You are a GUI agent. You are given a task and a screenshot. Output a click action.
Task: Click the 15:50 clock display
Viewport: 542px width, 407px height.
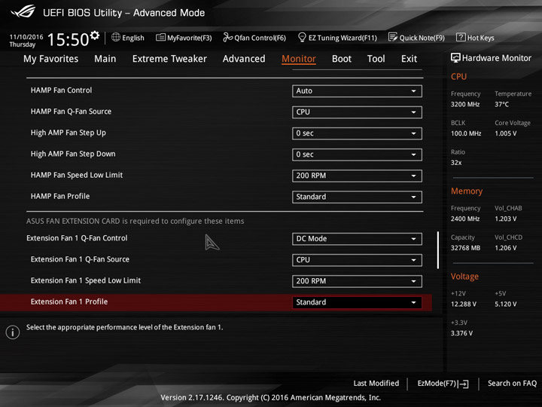click(x=68, y=39)
